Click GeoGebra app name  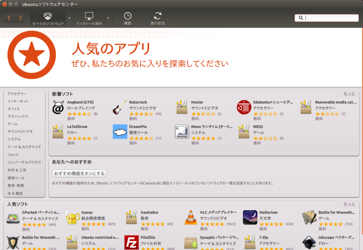(149, 212)
